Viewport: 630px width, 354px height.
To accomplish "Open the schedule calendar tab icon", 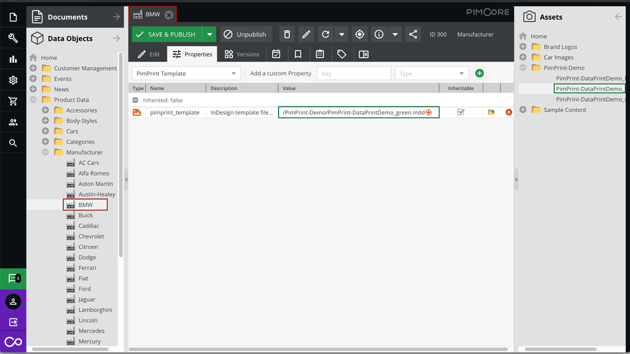I will coord(276,54).
